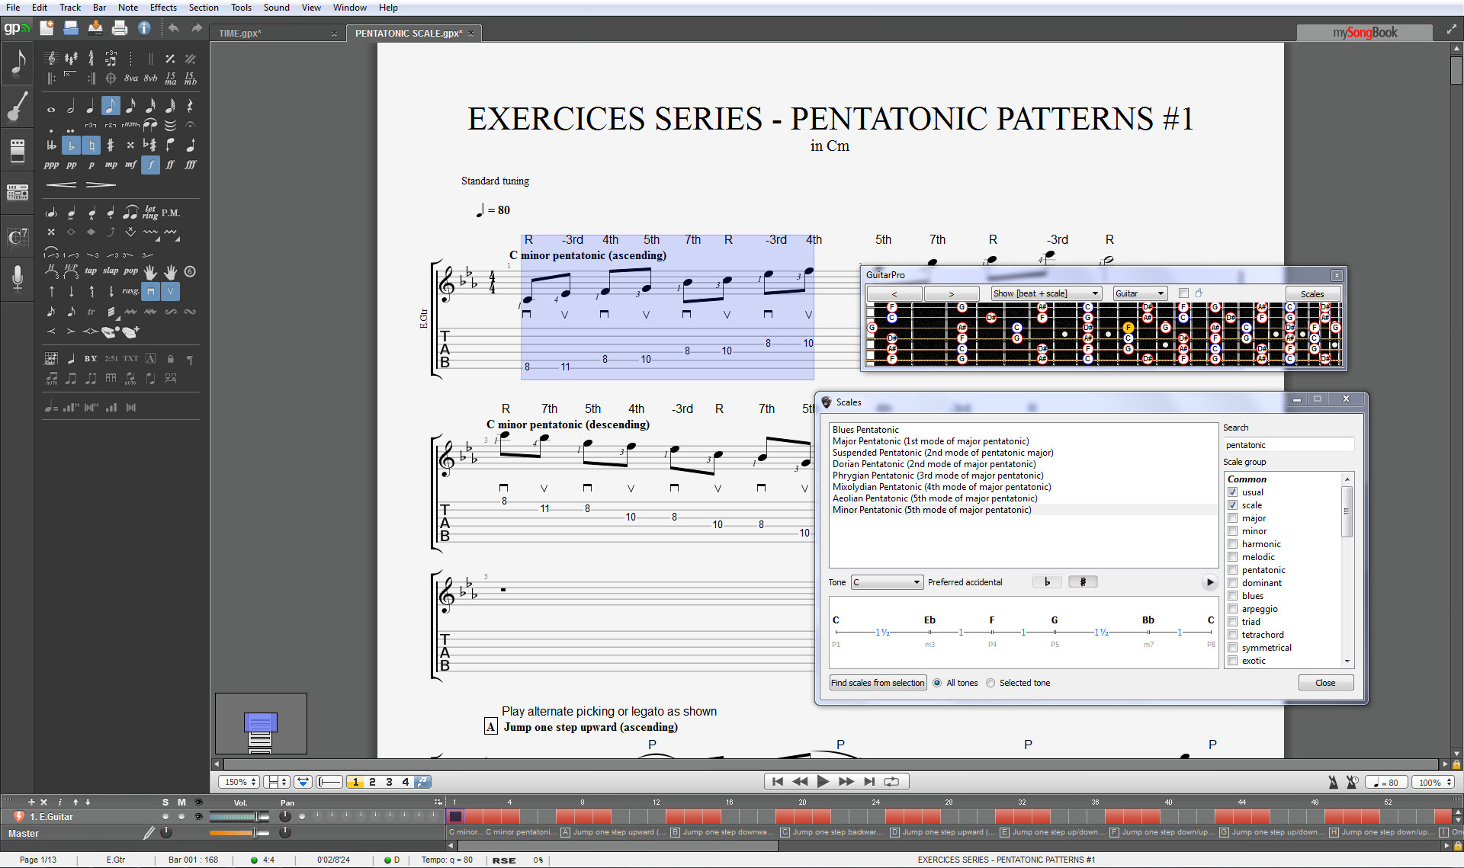Open the chord diagram panel icon
Viewport: 1464px width, 868px height.
tap(17, 237)
